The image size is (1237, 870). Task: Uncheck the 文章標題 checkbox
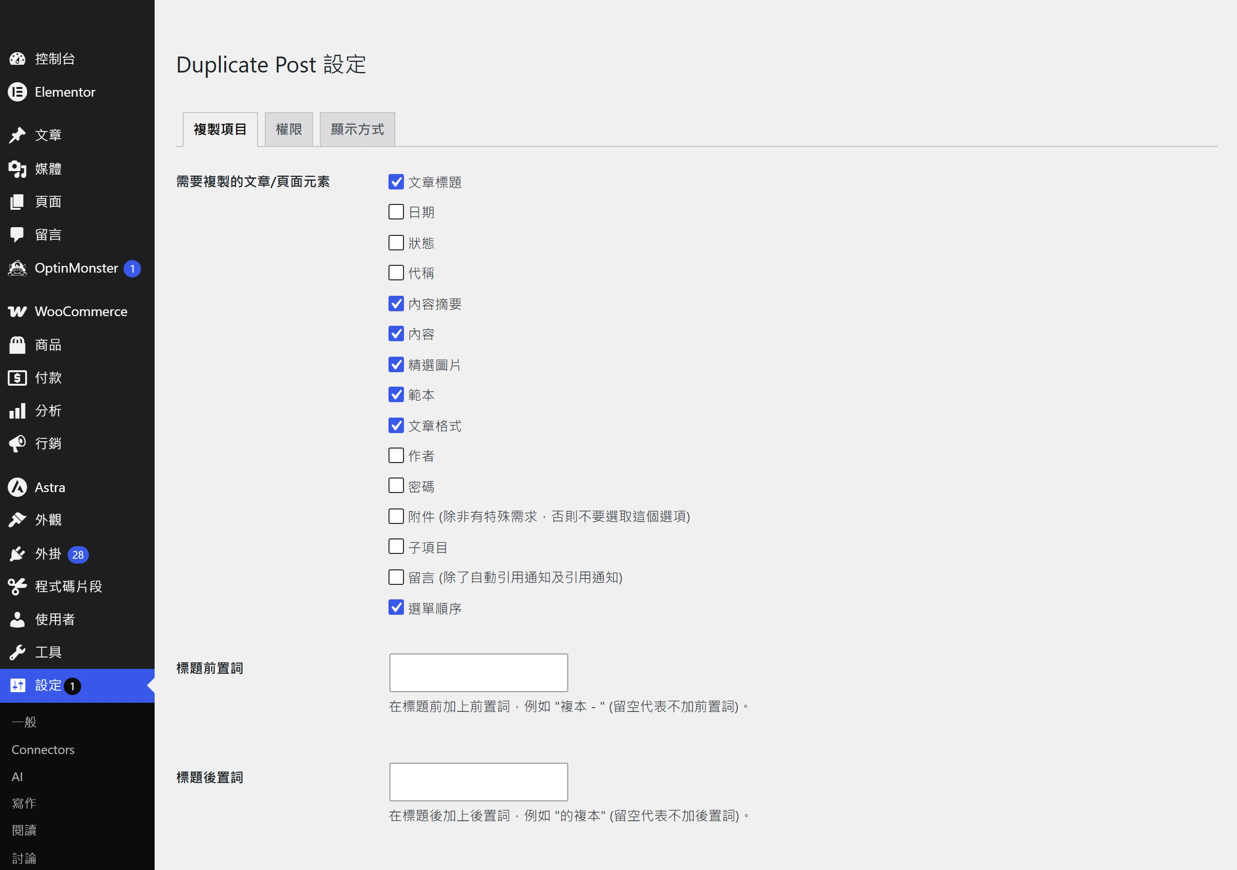(396, 182)
